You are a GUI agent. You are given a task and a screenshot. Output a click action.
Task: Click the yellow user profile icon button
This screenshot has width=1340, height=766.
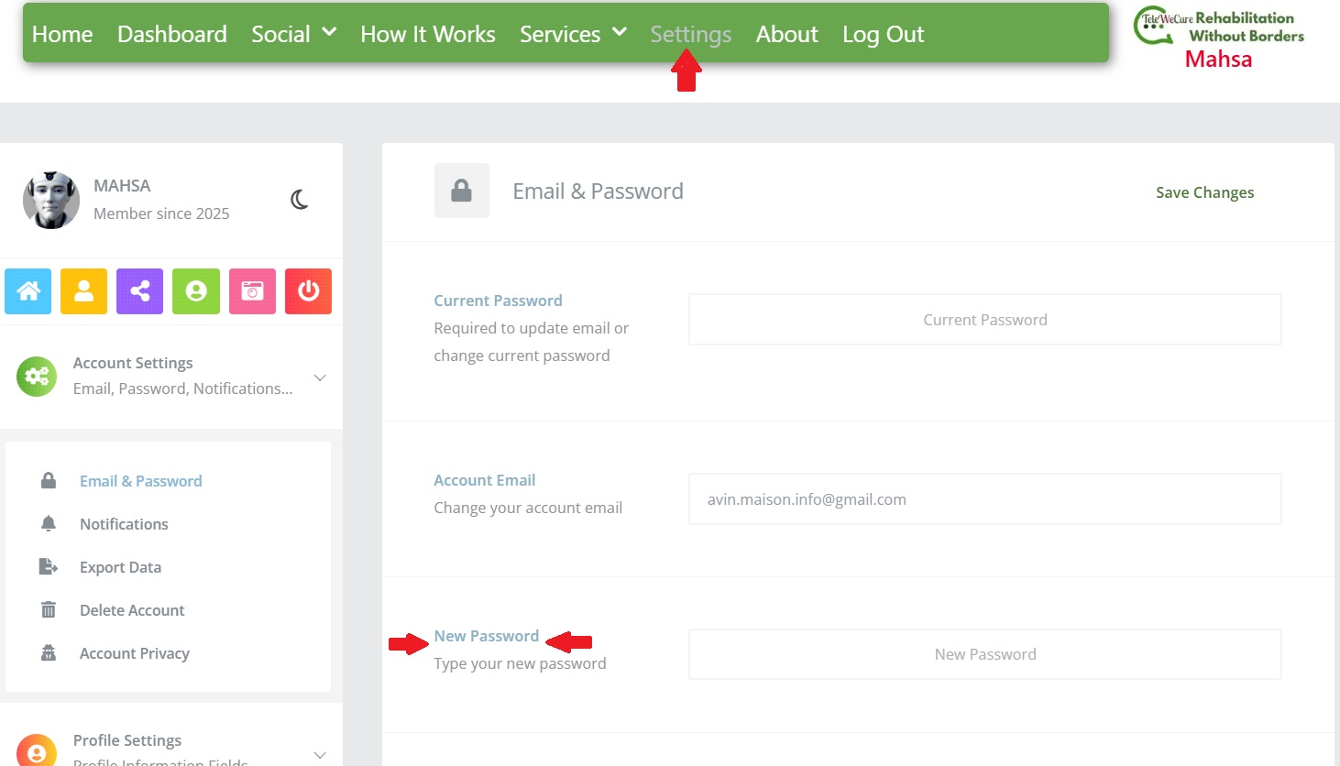[x=84, y=291]
